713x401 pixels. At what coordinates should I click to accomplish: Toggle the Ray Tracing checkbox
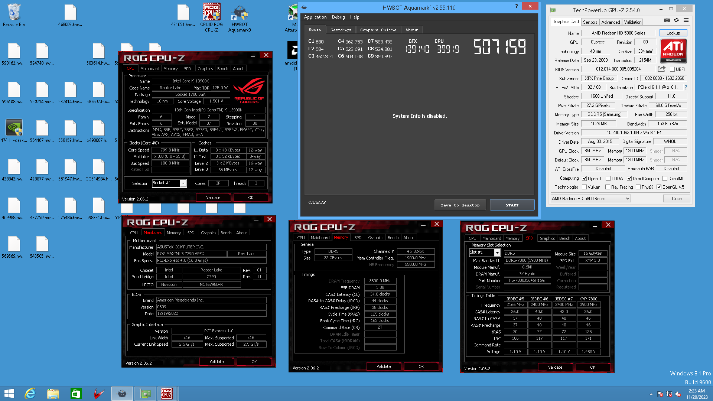(x=608, y=187)
